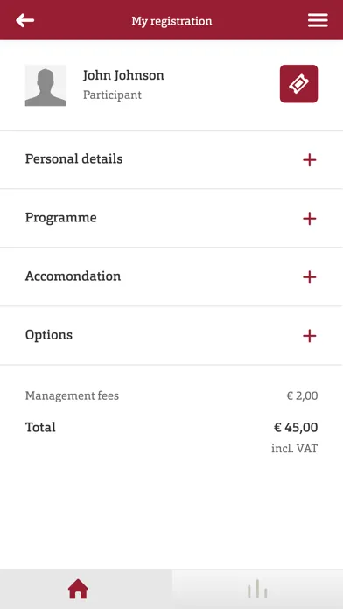Expand Personal details with the plus icon
This screenshot has width=343, height=609.
coord(309,160)
